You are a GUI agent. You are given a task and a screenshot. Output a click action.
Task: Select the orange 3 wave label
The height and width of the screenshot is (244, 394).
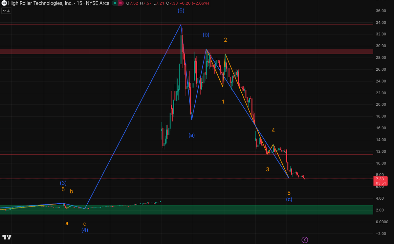pos(268,169)
